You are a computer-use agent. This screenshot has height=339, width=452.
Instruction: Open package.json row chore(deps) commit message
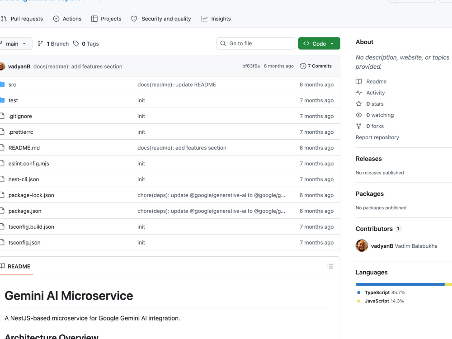(211, 211)
